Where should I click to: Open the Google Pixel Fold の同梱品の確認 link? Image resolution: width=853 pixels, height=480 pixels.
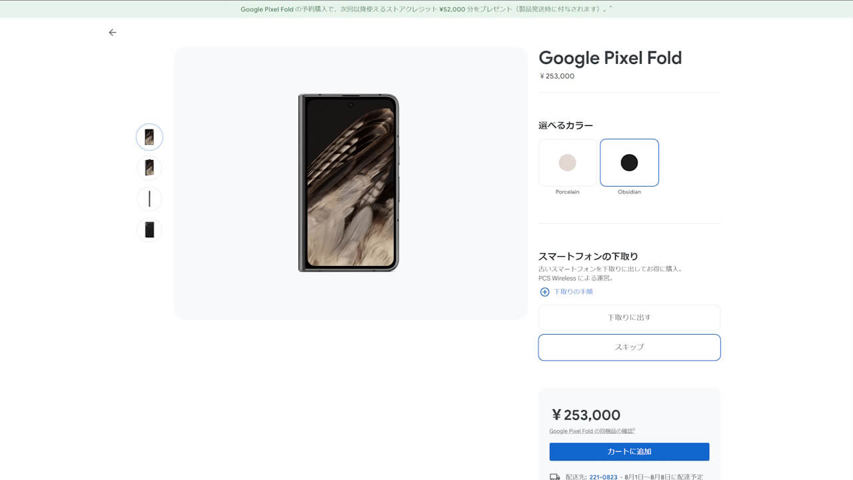(x=592, y=431)
